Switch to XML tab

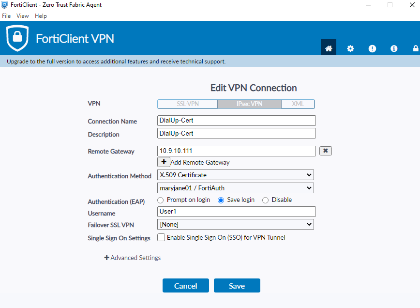tap(298, 104)
